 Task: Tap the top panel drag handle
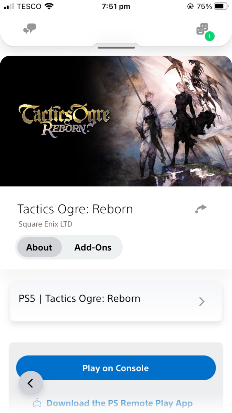point(116,47)
